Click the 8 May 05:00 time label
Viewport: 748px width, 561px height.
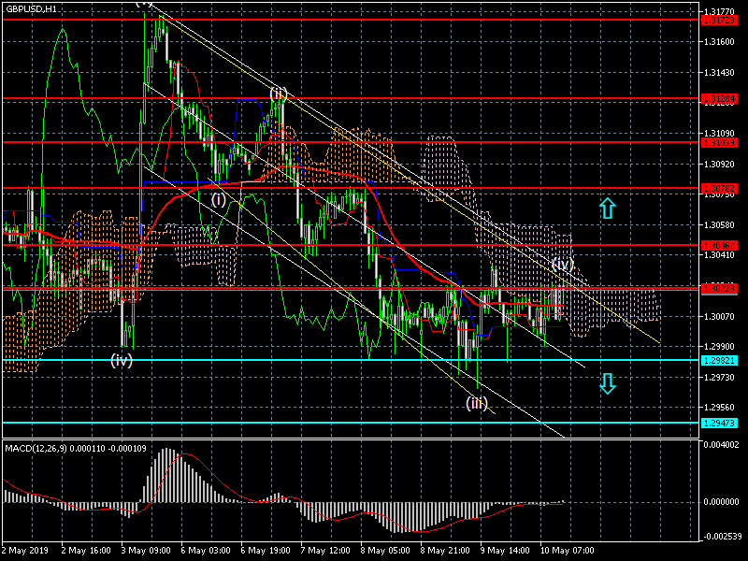pyautogui.click(x=385, y=551)
